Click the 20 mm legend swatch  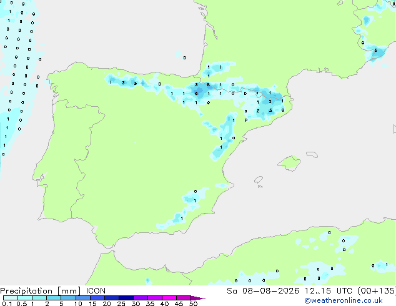tap(112, 298)
